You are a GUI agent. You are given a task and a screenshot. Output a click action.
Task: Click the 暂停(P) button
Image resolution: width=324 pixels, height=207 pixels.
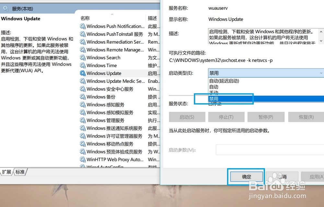click(266, 117)
